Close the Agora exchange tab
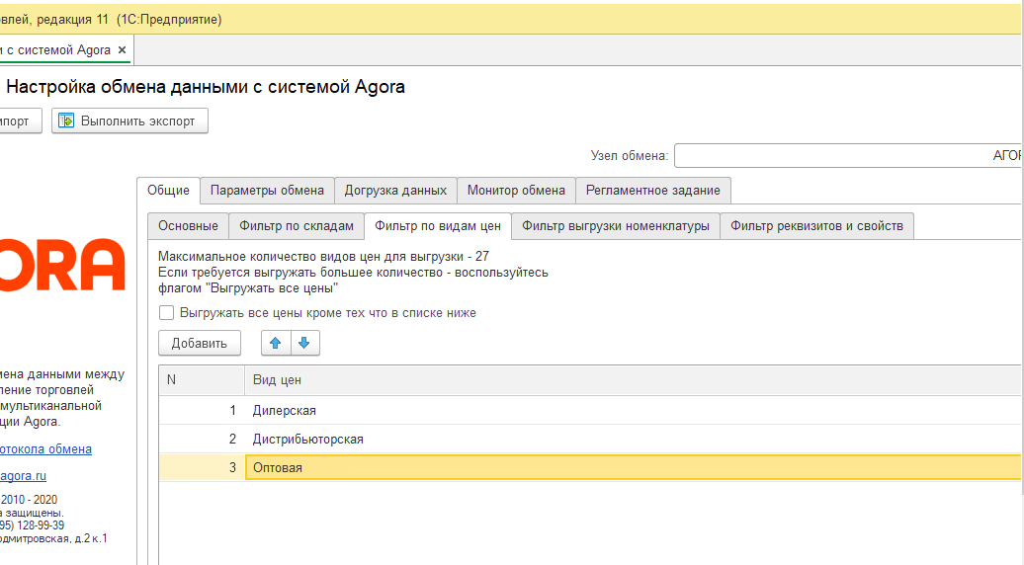 (122, 49)
